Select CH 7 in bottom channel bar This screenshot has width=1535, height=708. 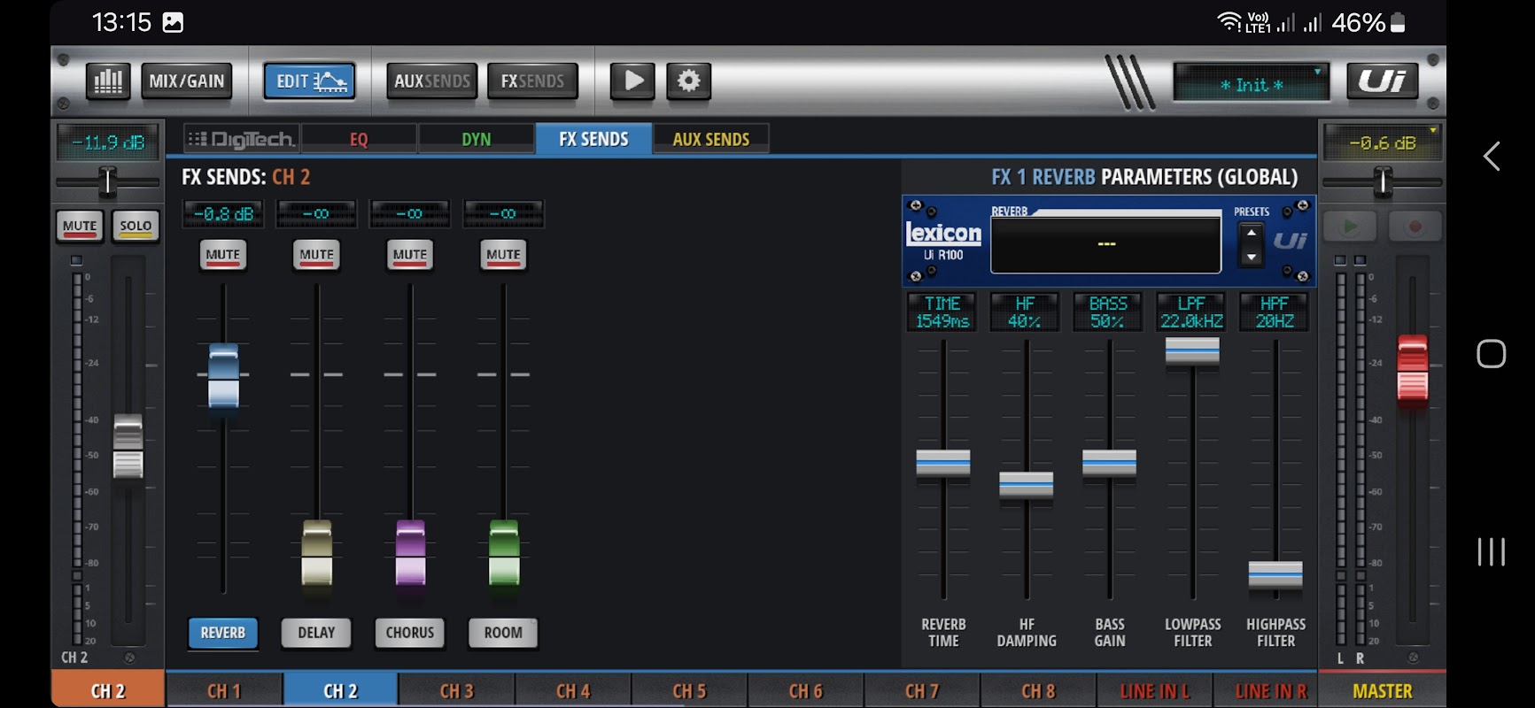coord(922,691)
